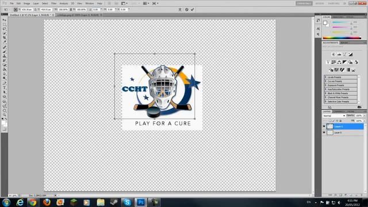
Task: Add a Black & White adjustment
Action: pos(344,62)
